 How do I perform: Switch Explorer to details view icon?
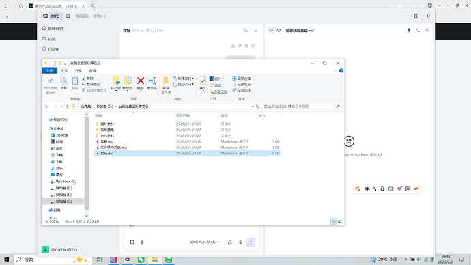(333, 222)
